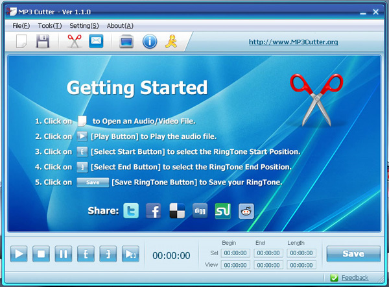Start playback with the Play button
This screenshot has height=287, width=389.
coord(19,254)
